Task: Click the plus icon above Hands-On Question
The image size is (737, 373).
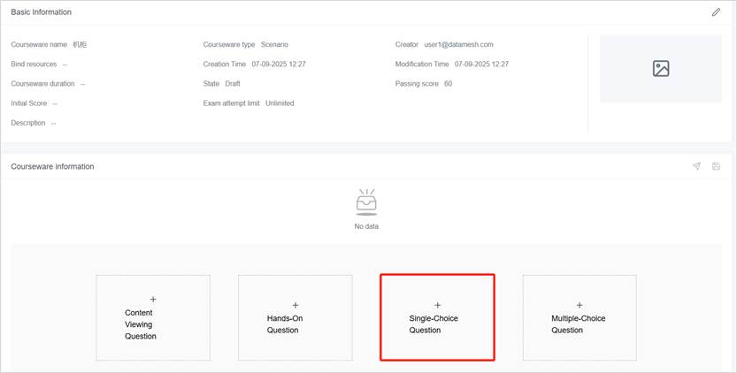Action: (296, 305)
